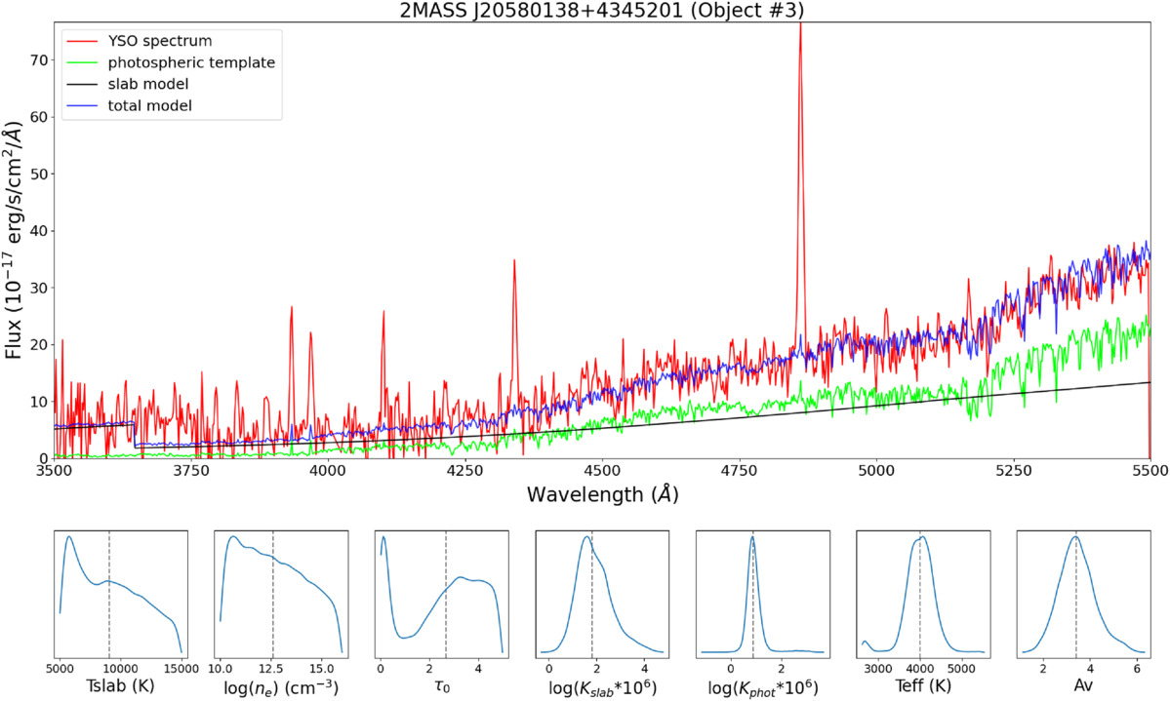1170x701 pixels.
Task: Click the red line sample in legend
Action: [x=82, y=42]
